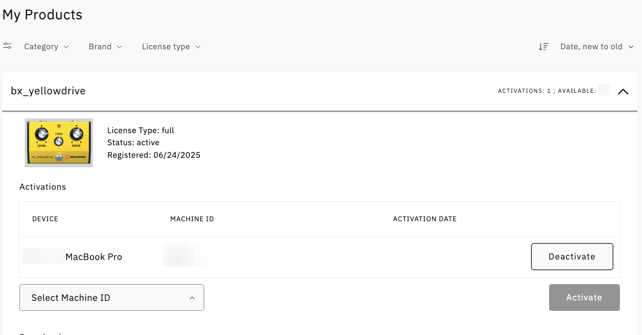
Task: Click the filter sliders icon
Action: pos(7,46)
